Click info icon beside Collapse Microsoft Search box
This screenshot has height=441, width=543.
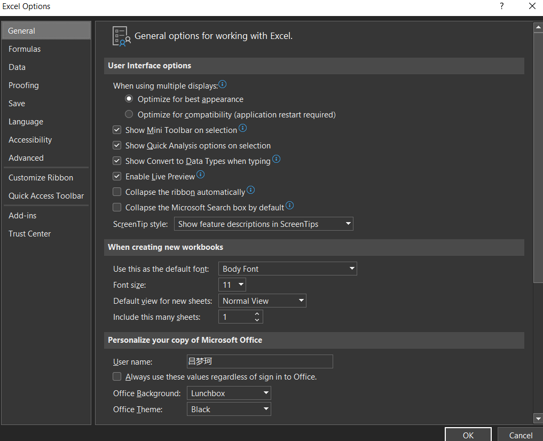290,206
